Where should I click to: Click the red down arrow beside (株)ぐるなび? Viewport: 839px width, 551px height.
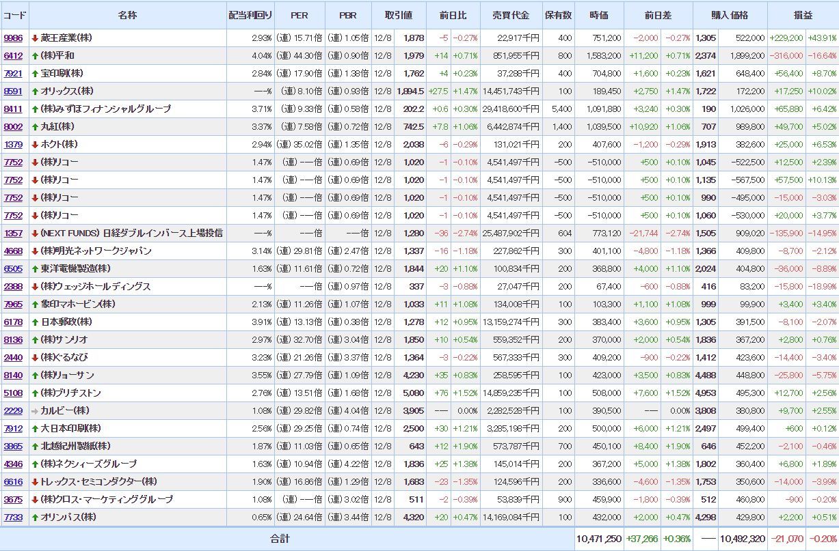pyautogui.click(x=35, y=358)
